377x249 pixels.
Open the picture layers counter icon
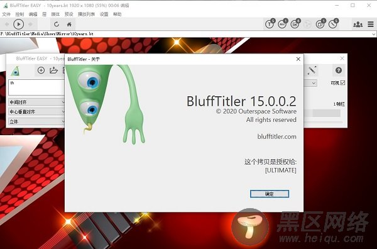coord(295,24)
